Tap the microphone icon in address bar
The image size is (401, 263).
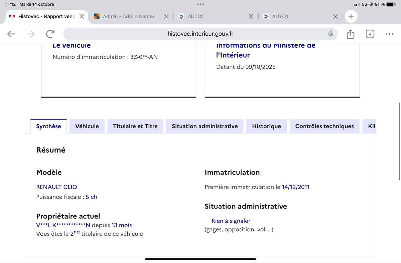tap(330, 34)
